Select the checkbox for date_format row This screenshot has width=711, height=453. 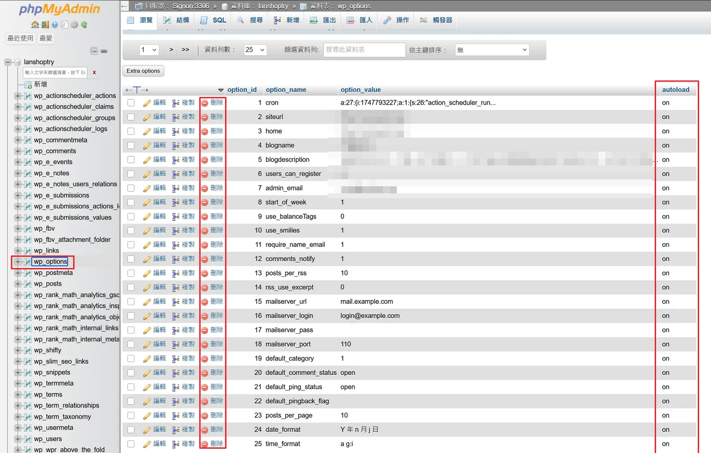pos(131,430)
